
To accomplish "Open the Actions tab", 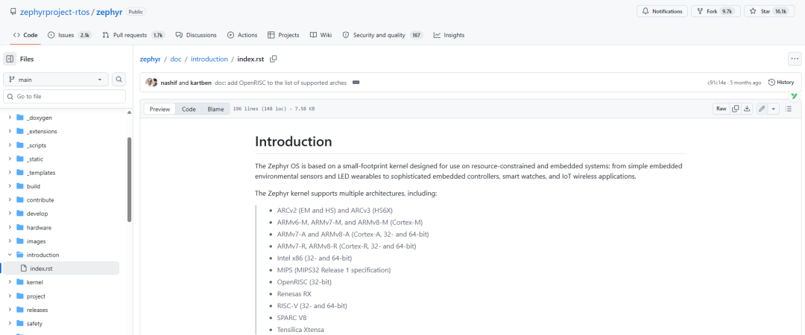I will point(242,35).
